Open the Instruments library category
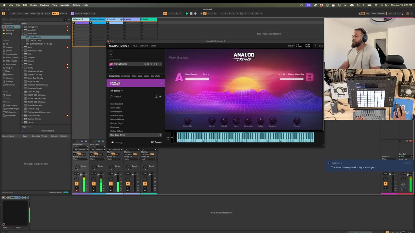The height and width of the screenshot is (233, 415). click(11, 54)
